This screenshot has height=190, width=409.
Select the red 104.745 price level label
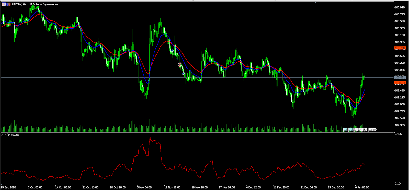click(400, 48)
